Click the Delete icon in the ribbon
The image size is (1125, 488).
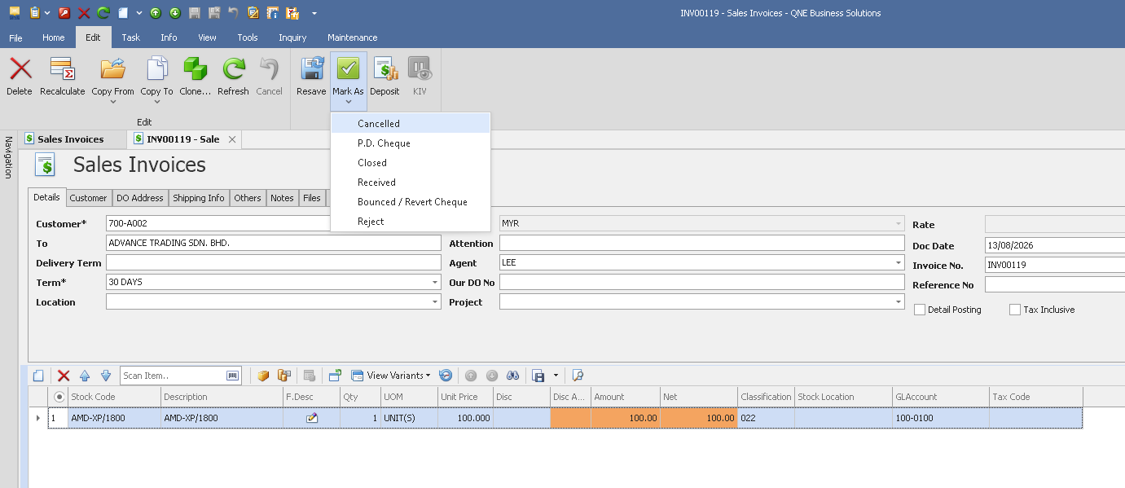click(x=20, y=69)
